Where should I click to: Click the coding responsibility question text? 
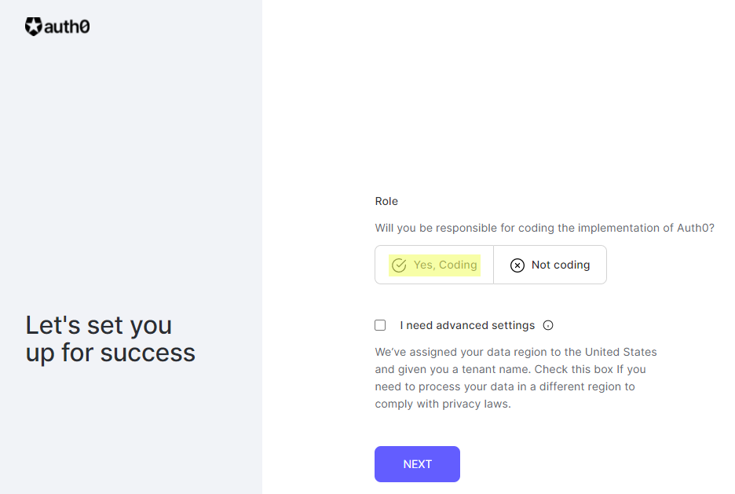(544, 228)
